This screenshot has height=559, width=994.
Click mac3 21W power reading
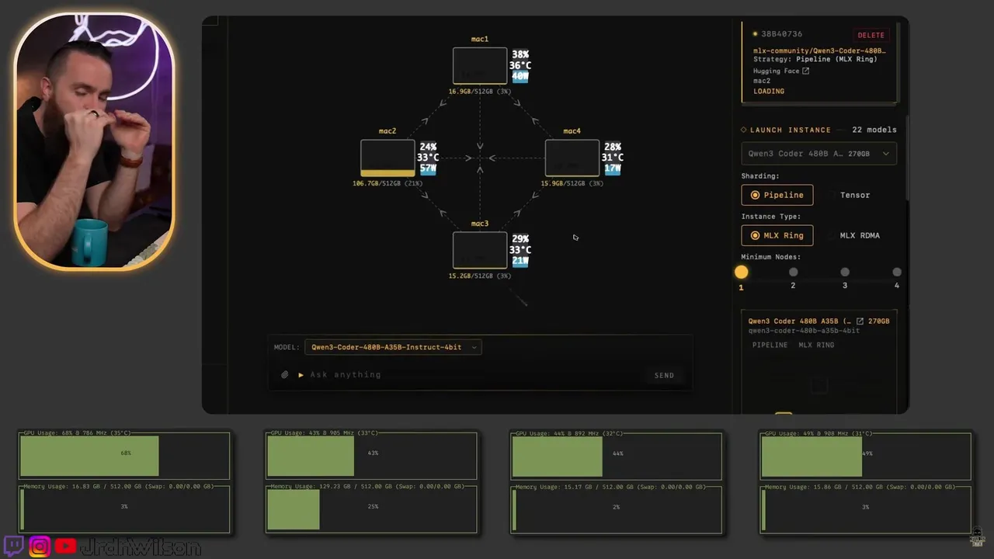(520, 261)
